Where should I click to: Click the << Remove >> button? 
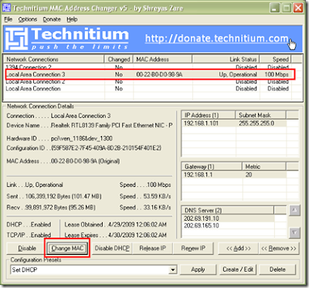click(279, 249)
